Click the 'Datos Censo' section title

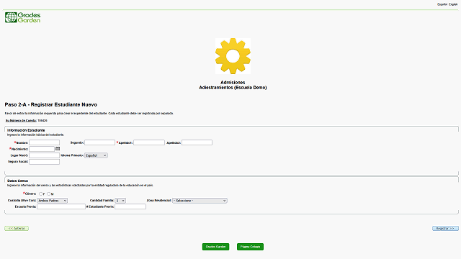[x=17, y=181]
